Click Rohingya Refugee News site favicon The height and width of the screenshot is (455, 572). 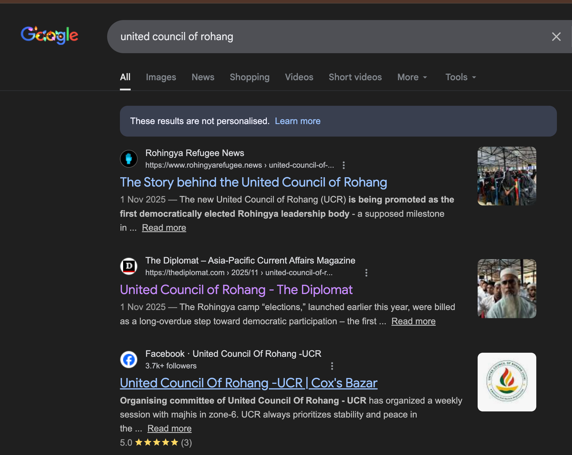coord(129,159)
